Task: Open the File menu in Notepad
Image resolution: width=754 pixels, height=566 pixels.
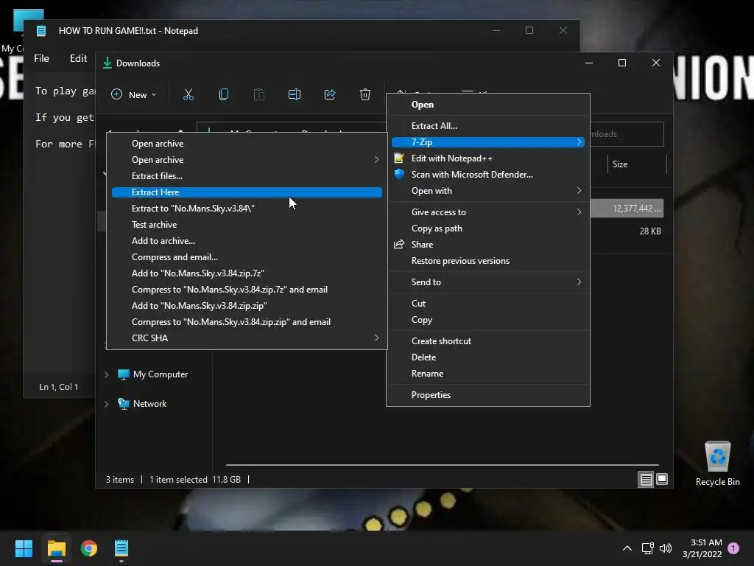Action: (x=41, y=58)
